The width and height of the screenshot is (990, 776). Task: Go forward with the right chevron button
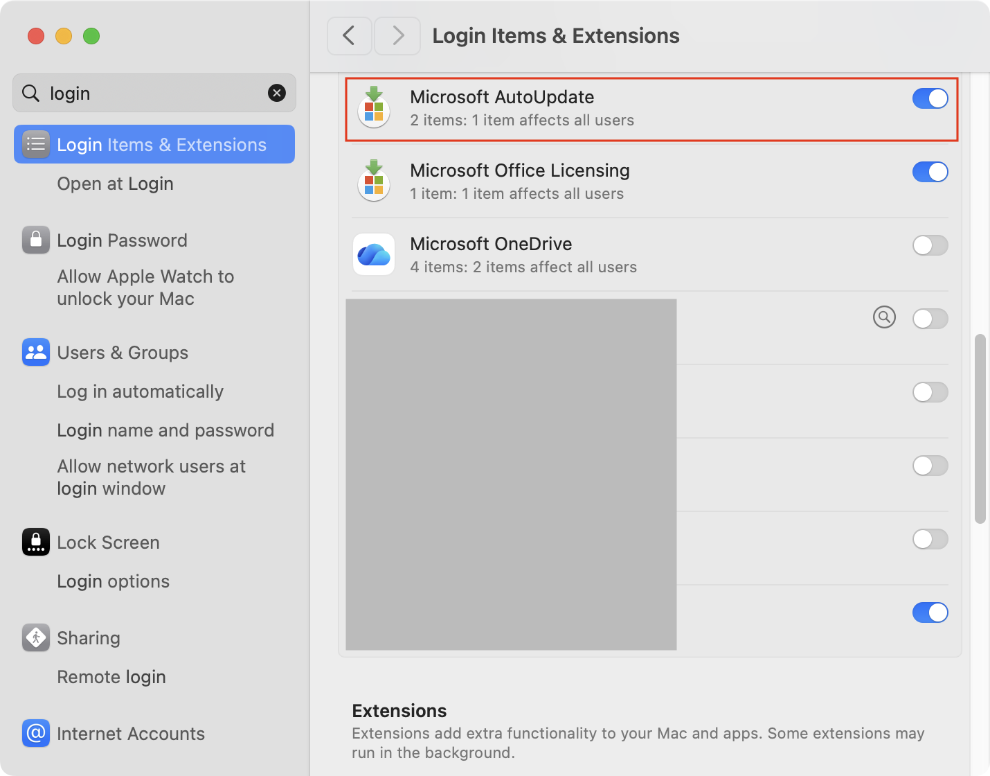click(x=397, y=36)
